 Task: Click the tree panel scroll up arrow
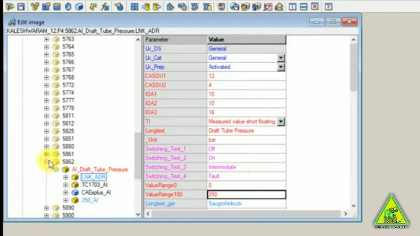click(138, 40)
